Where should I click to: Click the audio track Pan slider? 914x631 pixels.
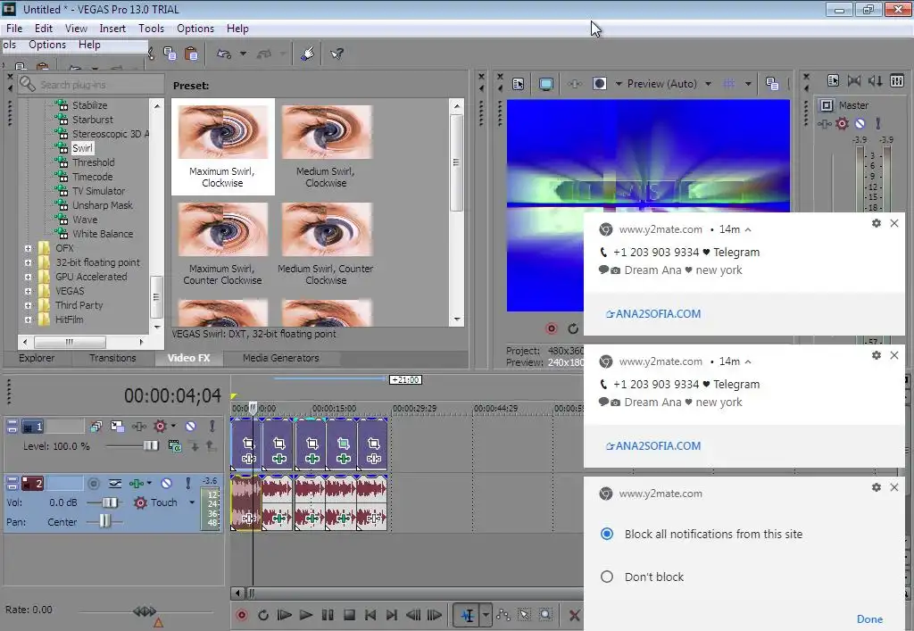pos(104,521)
